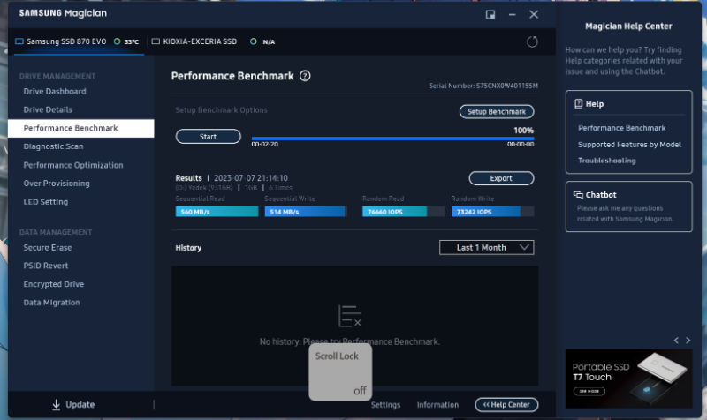Screen dimensions: 707x420
Task: Collapse the panel using the Help Center button
Action: click(506, 405)
